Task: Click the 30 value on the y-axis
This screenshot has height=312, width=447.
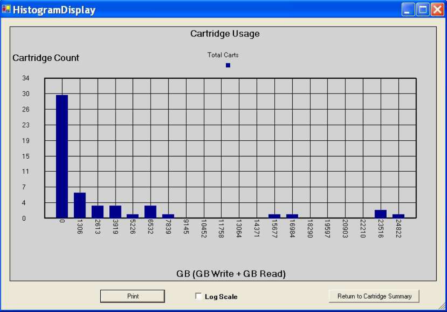Action: point(26,94)
